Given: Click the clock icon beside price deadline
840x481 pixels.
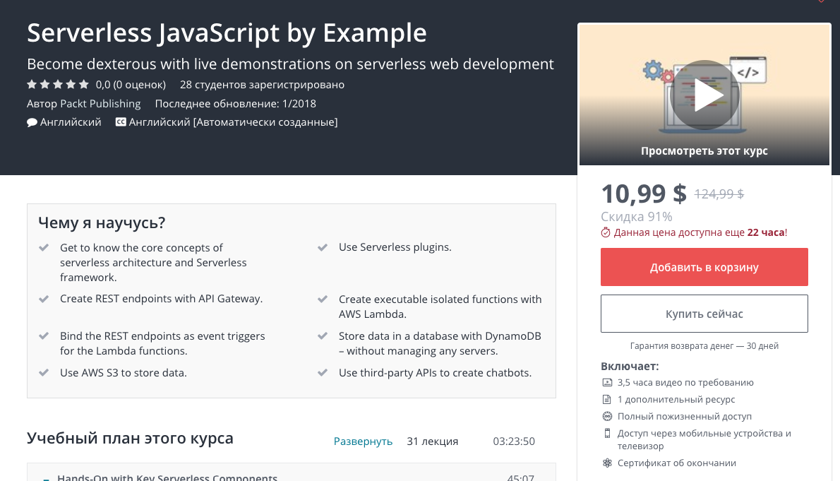Looking at the screenshot, I should point(606,232).
